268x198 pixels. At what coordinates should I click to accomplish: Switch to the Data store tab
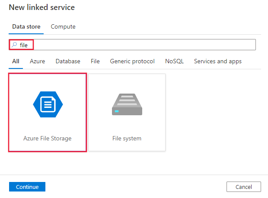26,27
